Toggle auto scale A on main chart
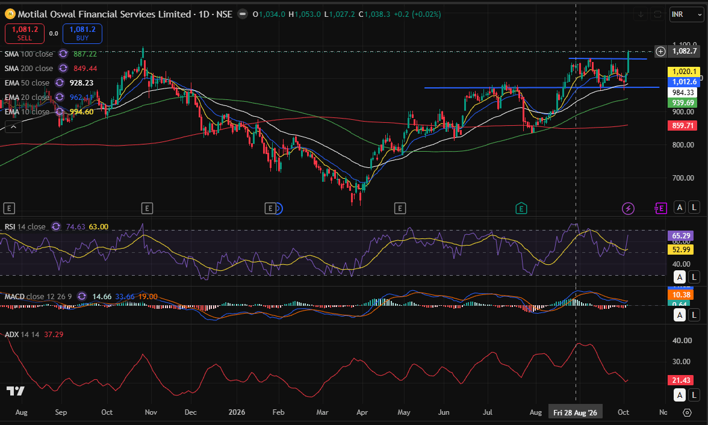The image size is (708, 425). tap(680, 207)
